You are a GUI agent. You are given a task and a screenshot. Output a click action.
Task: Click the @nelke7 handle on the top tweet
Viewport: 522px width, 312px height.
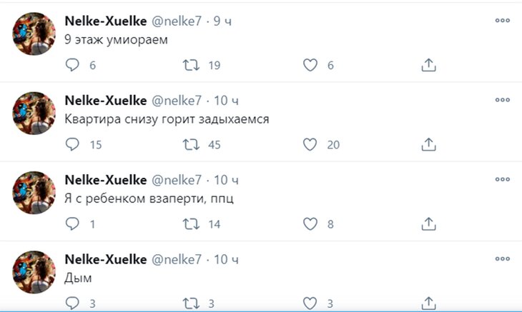(x=177, y=21)
